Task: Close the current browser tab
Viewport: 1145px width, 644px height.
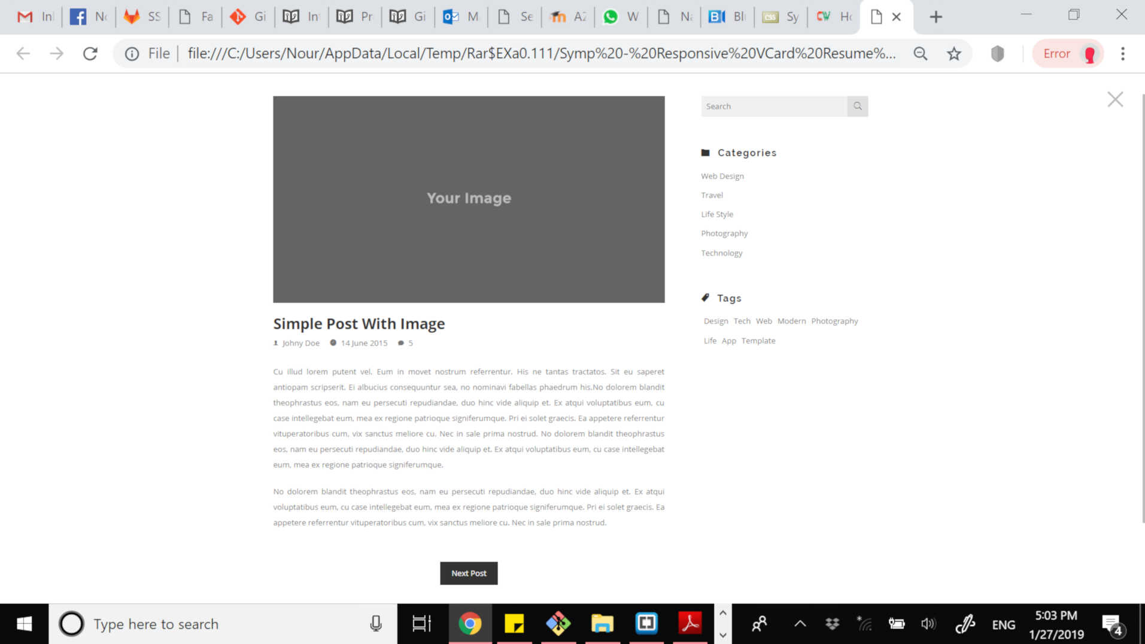Action: (896, 17)
